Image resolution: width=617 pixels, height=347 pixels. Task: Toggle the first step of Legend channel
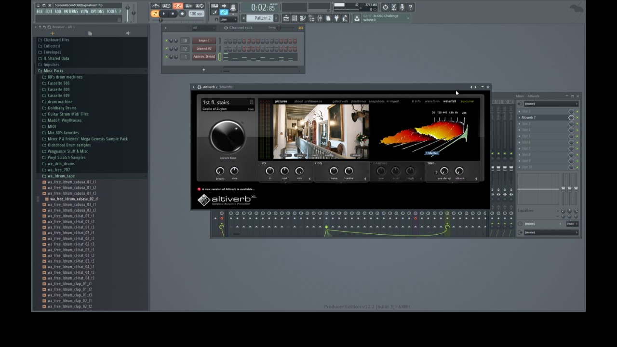(225, 40)
